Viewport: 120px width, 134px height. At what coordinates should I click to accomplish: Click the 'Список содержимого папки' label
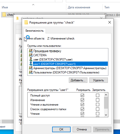pyautogui.click(x=48, y=109)
